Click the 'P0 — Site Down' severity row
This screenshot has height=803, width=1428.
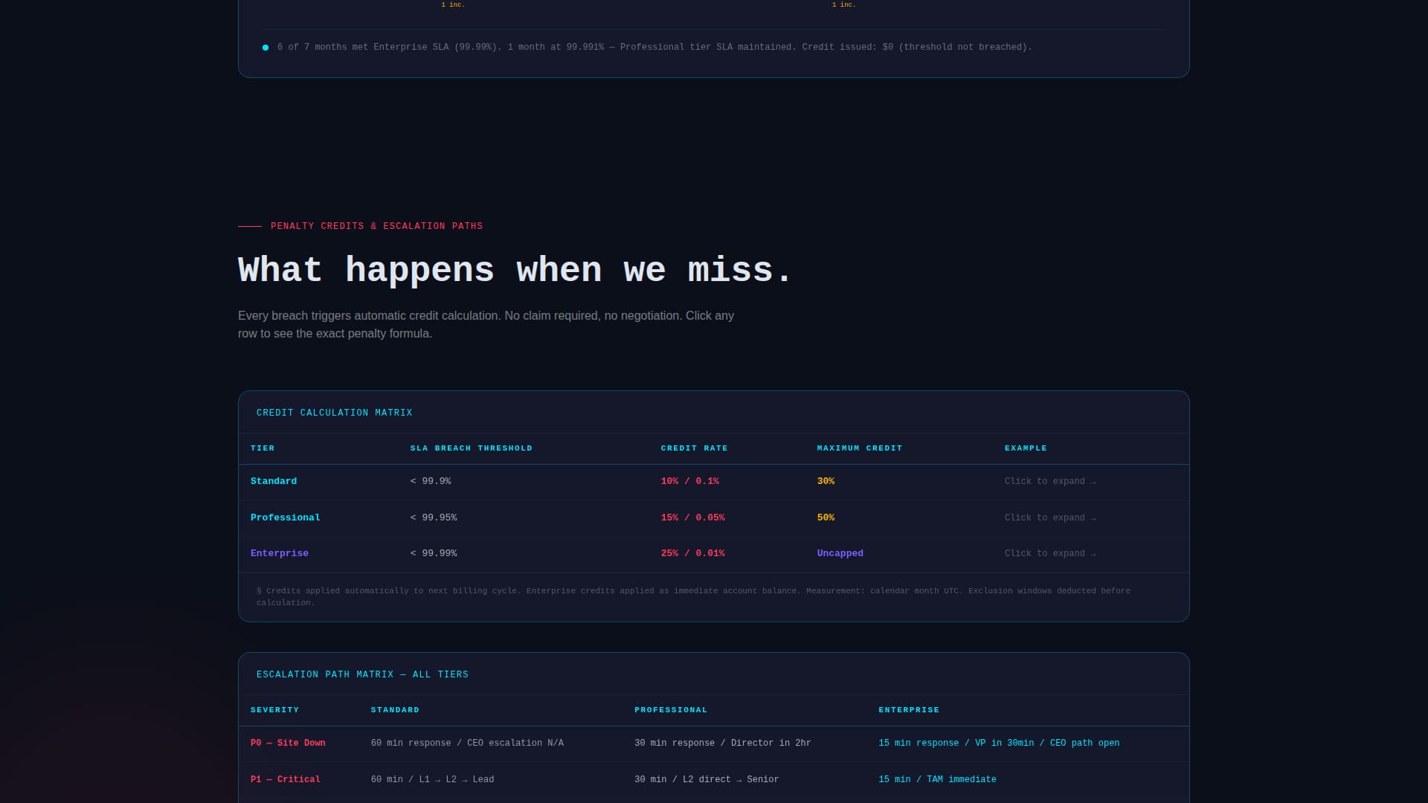pos(288,743)
